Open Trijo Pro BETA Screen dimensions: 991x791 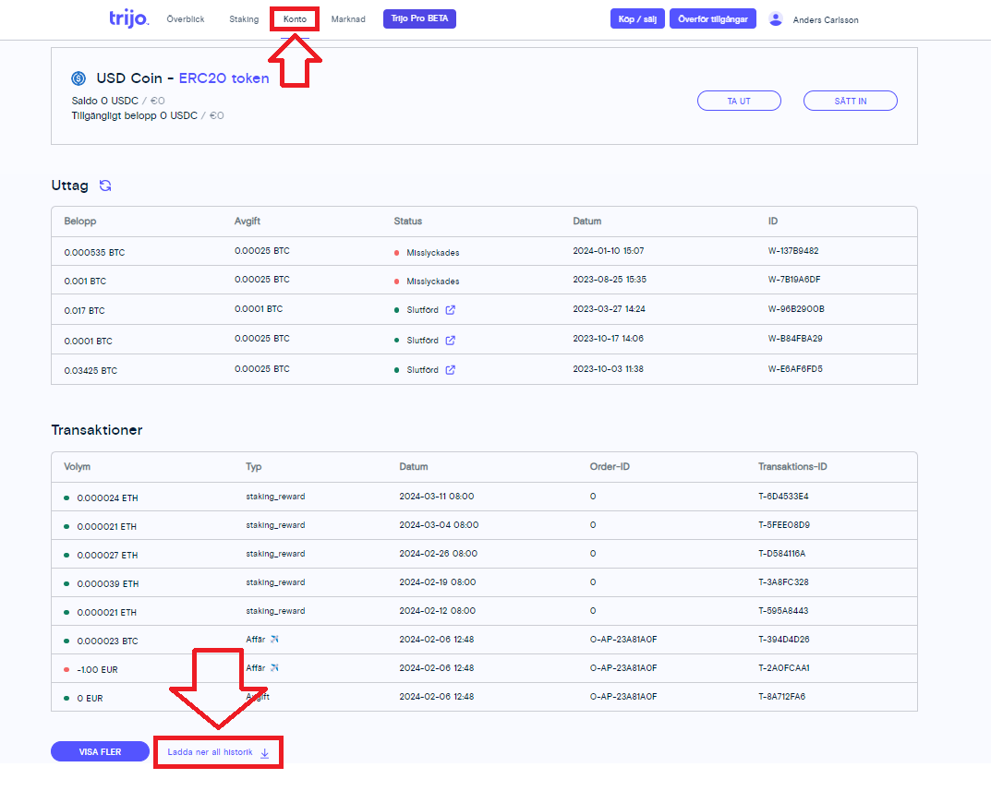pos(419,19)
